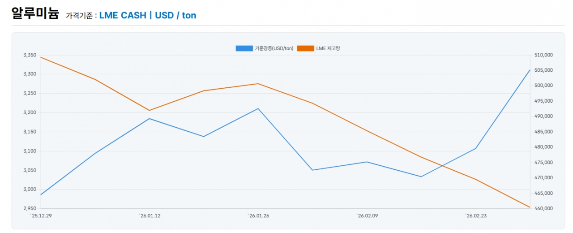The height and width of the screenshot is (233, 573).
Task: Select the `26.01.26 x-axis date label
Action: click(258, 216)
